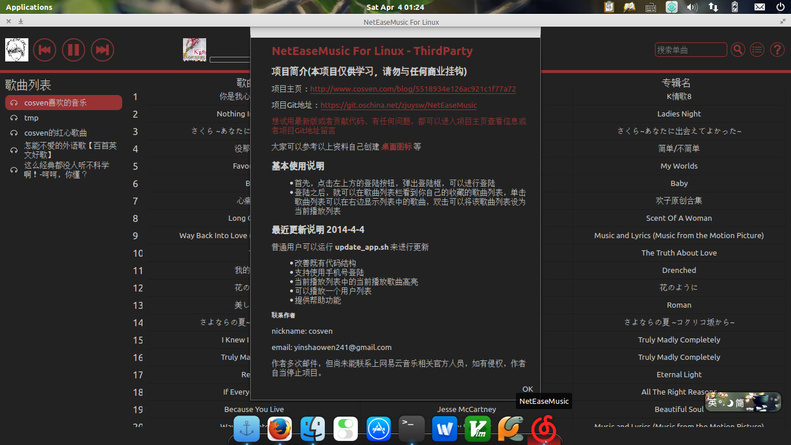This screenshot has height=445, width=791.
Task: Click the 桌面图标 bold red text
Action: [x=397, y=147]
